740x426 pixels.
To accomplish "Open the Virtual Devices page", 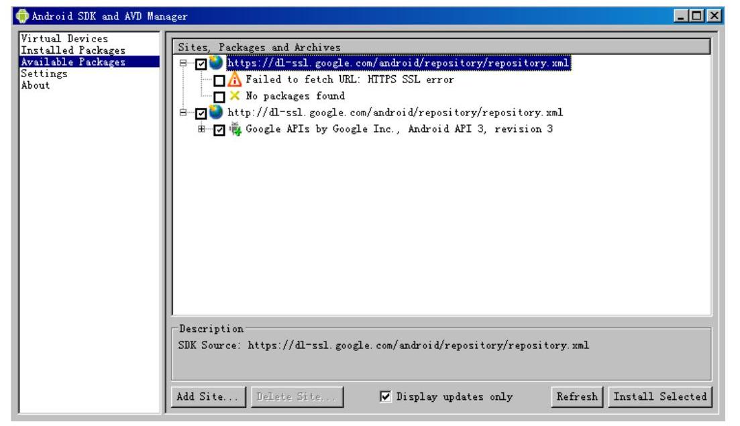I will [x=64, y=39].
